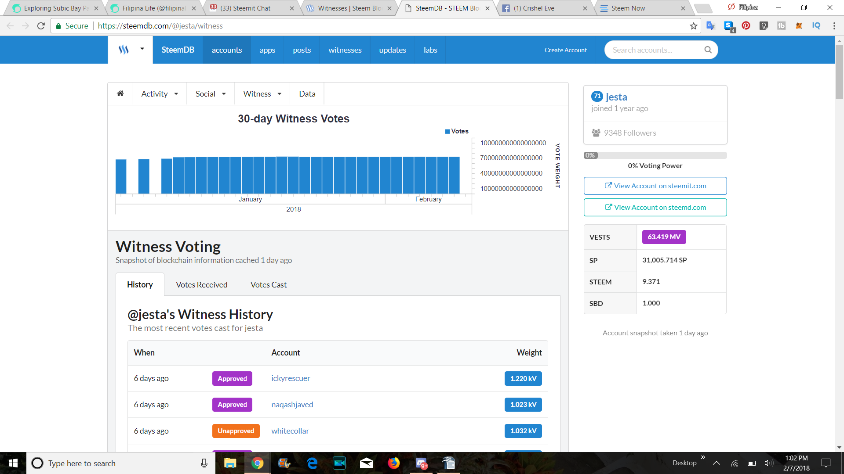The width and height of the screenshot is (844, 474).
Task: Click the MetaMask fox extension icon
Action: pyautogui.click(x=799, y=26)
